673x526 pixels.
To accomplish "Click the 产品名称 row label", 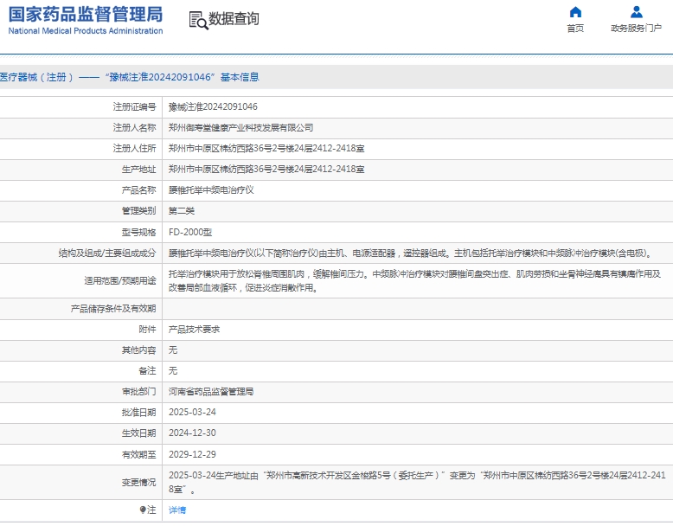I will (x=138, y=190).
